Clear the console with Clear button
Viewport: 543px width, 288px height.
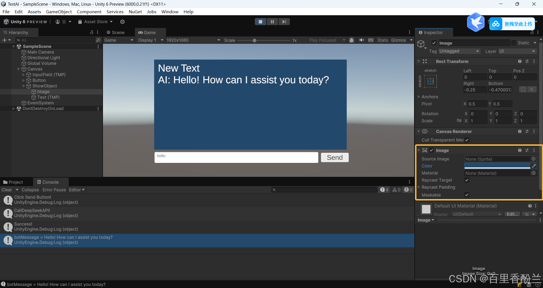(7, 190)
